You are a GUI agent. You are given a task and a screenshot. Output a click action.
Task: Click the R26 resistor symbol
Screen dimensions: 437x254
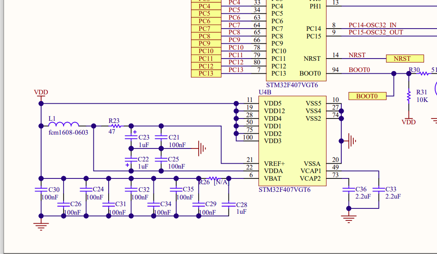(214, 178)
